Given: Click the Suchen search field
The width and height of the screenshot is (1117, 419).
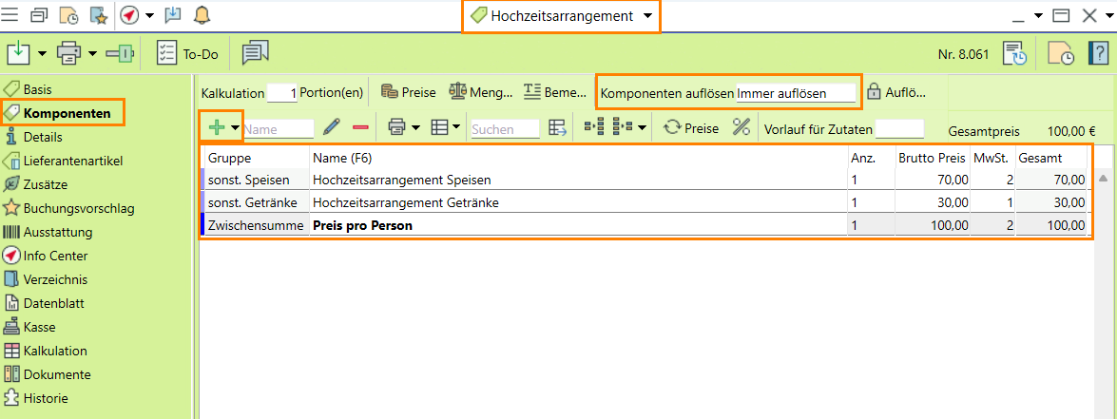Looking at the screenshot, I should (x=505, y=129).
